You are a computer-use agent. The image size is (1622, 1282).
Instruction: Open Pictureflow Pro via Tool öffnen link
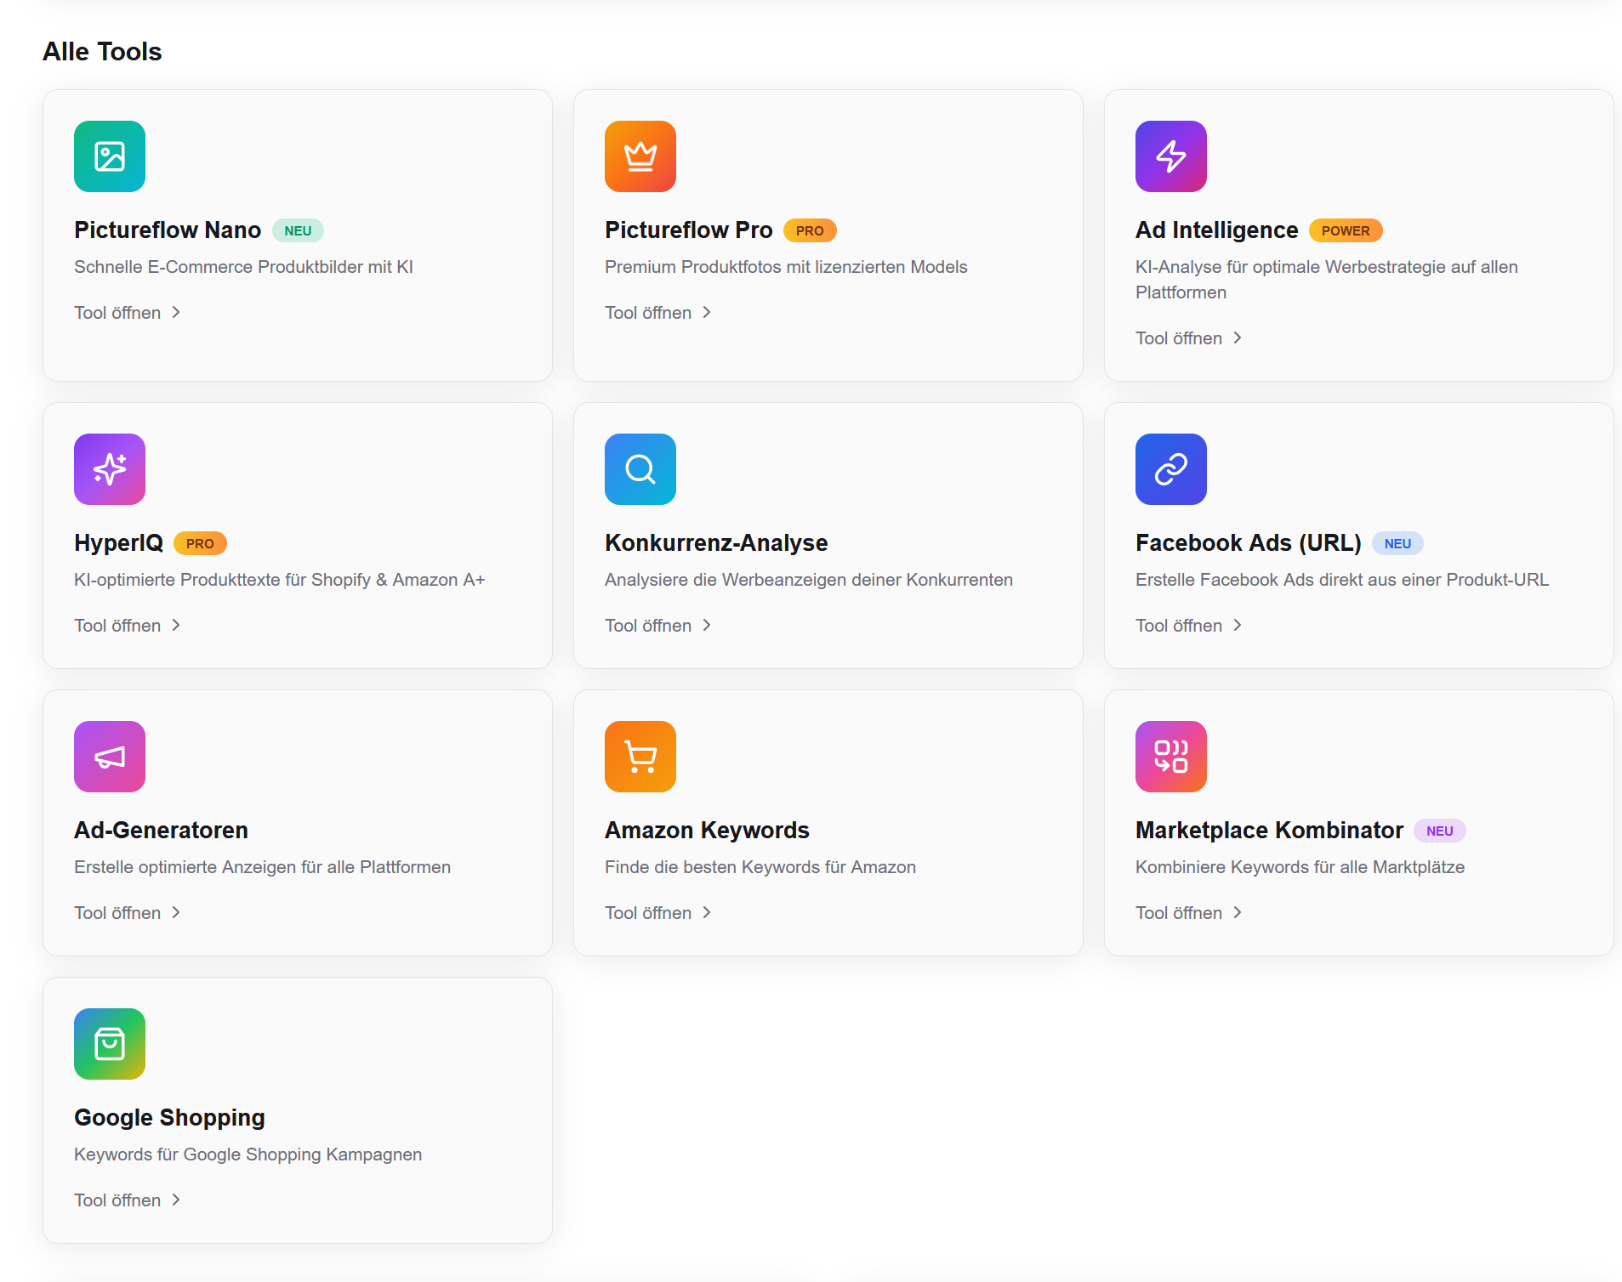click(x=658, y=313)
